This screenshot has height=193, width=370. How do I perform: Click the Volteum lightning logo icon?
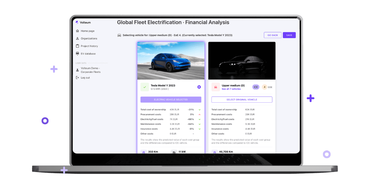(x=77, y=22)
